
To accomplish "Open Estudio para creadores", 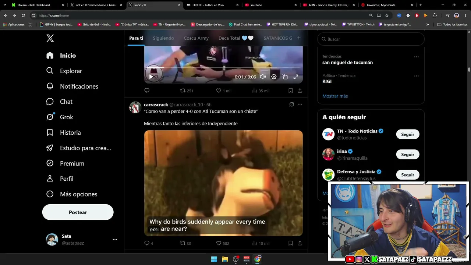I will 78,148.
